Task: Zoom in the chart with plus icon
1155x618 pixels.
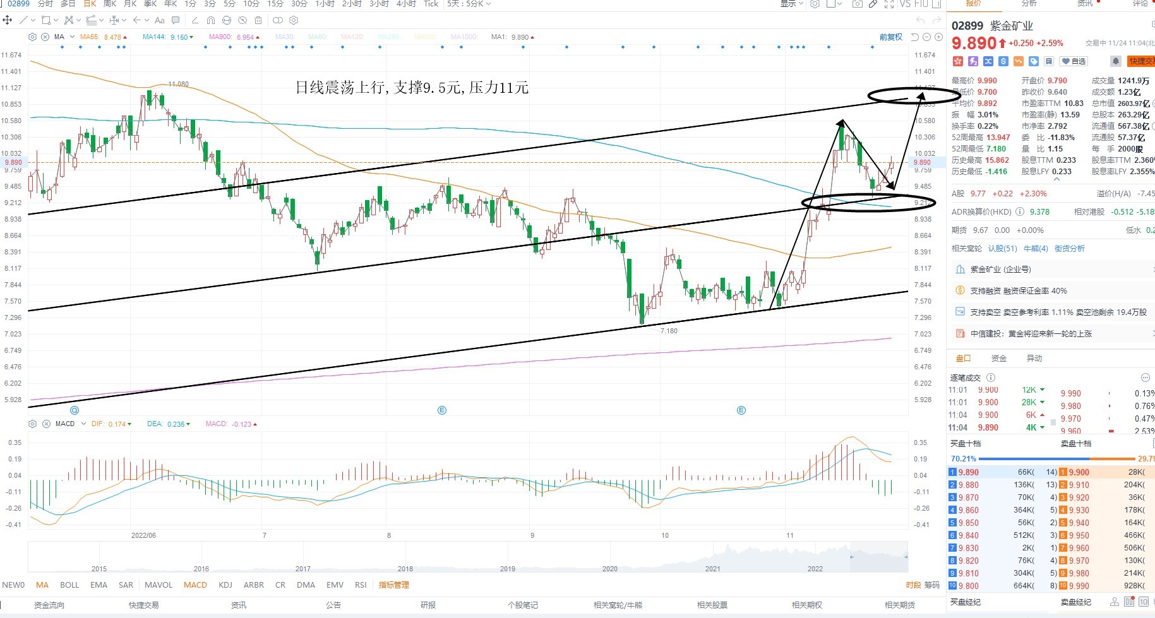Action: point(938,37)
